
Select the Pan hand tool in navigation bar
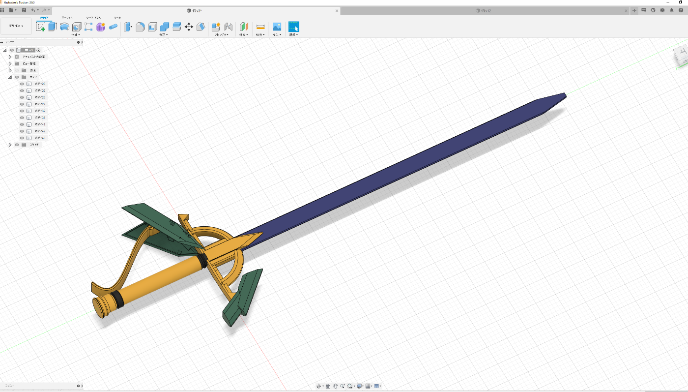point(335,386)
